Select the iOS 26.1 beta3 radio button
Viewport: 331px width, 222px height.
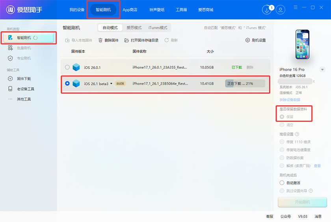[67, 83]
